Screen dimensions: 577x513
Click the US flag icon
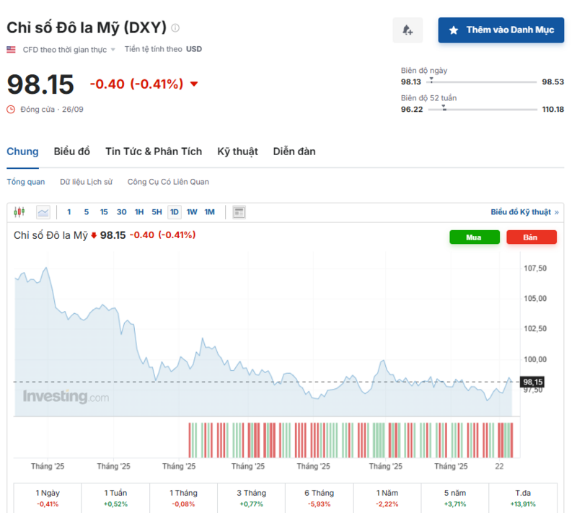pyautogui.click(x=12, y=50)
